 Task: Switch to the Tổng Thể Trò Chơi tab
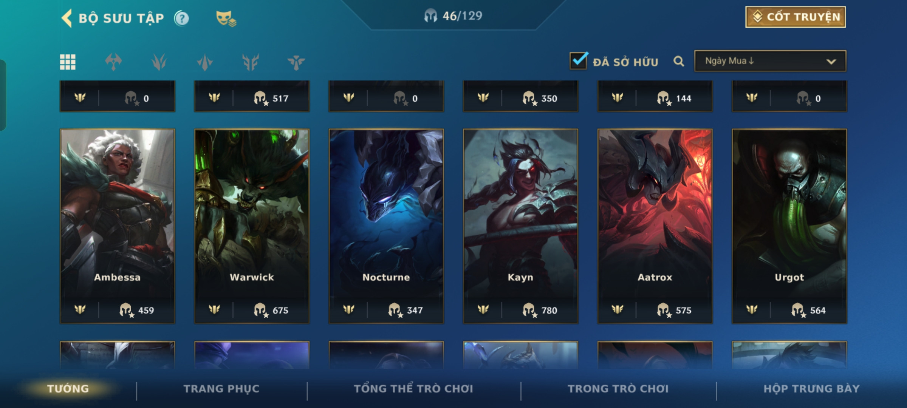point(413,389)
